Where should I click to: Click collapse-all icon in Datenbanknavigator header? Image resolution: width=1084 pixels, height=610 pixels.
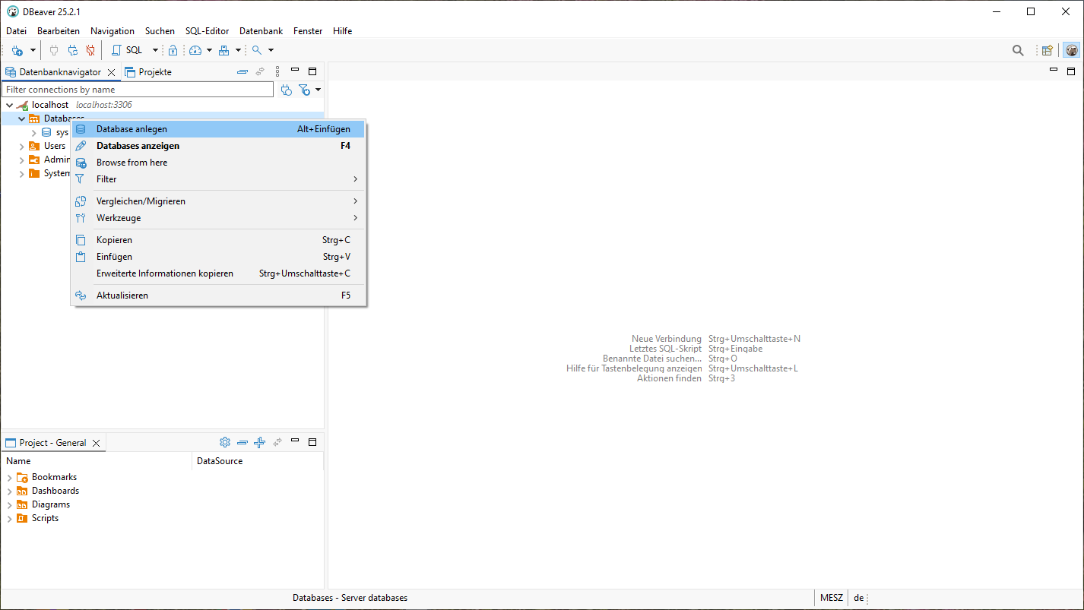pos(242,72)
